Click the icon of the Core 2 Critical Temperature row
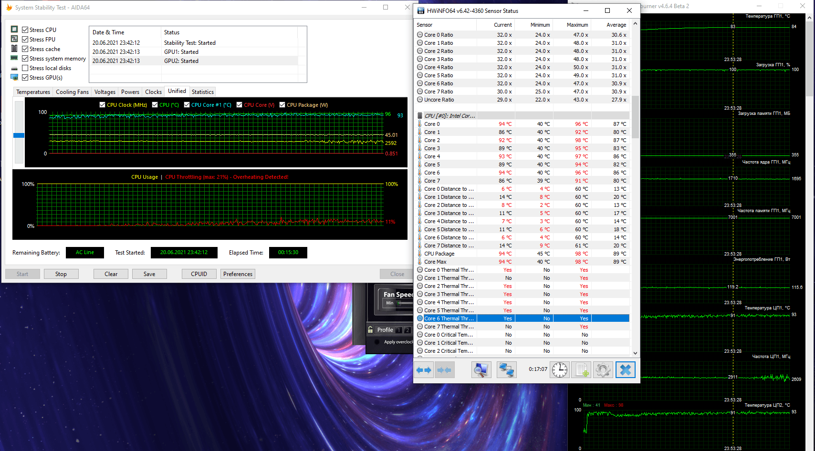Screen dimensions: 815x451 (x=420, y=351)
